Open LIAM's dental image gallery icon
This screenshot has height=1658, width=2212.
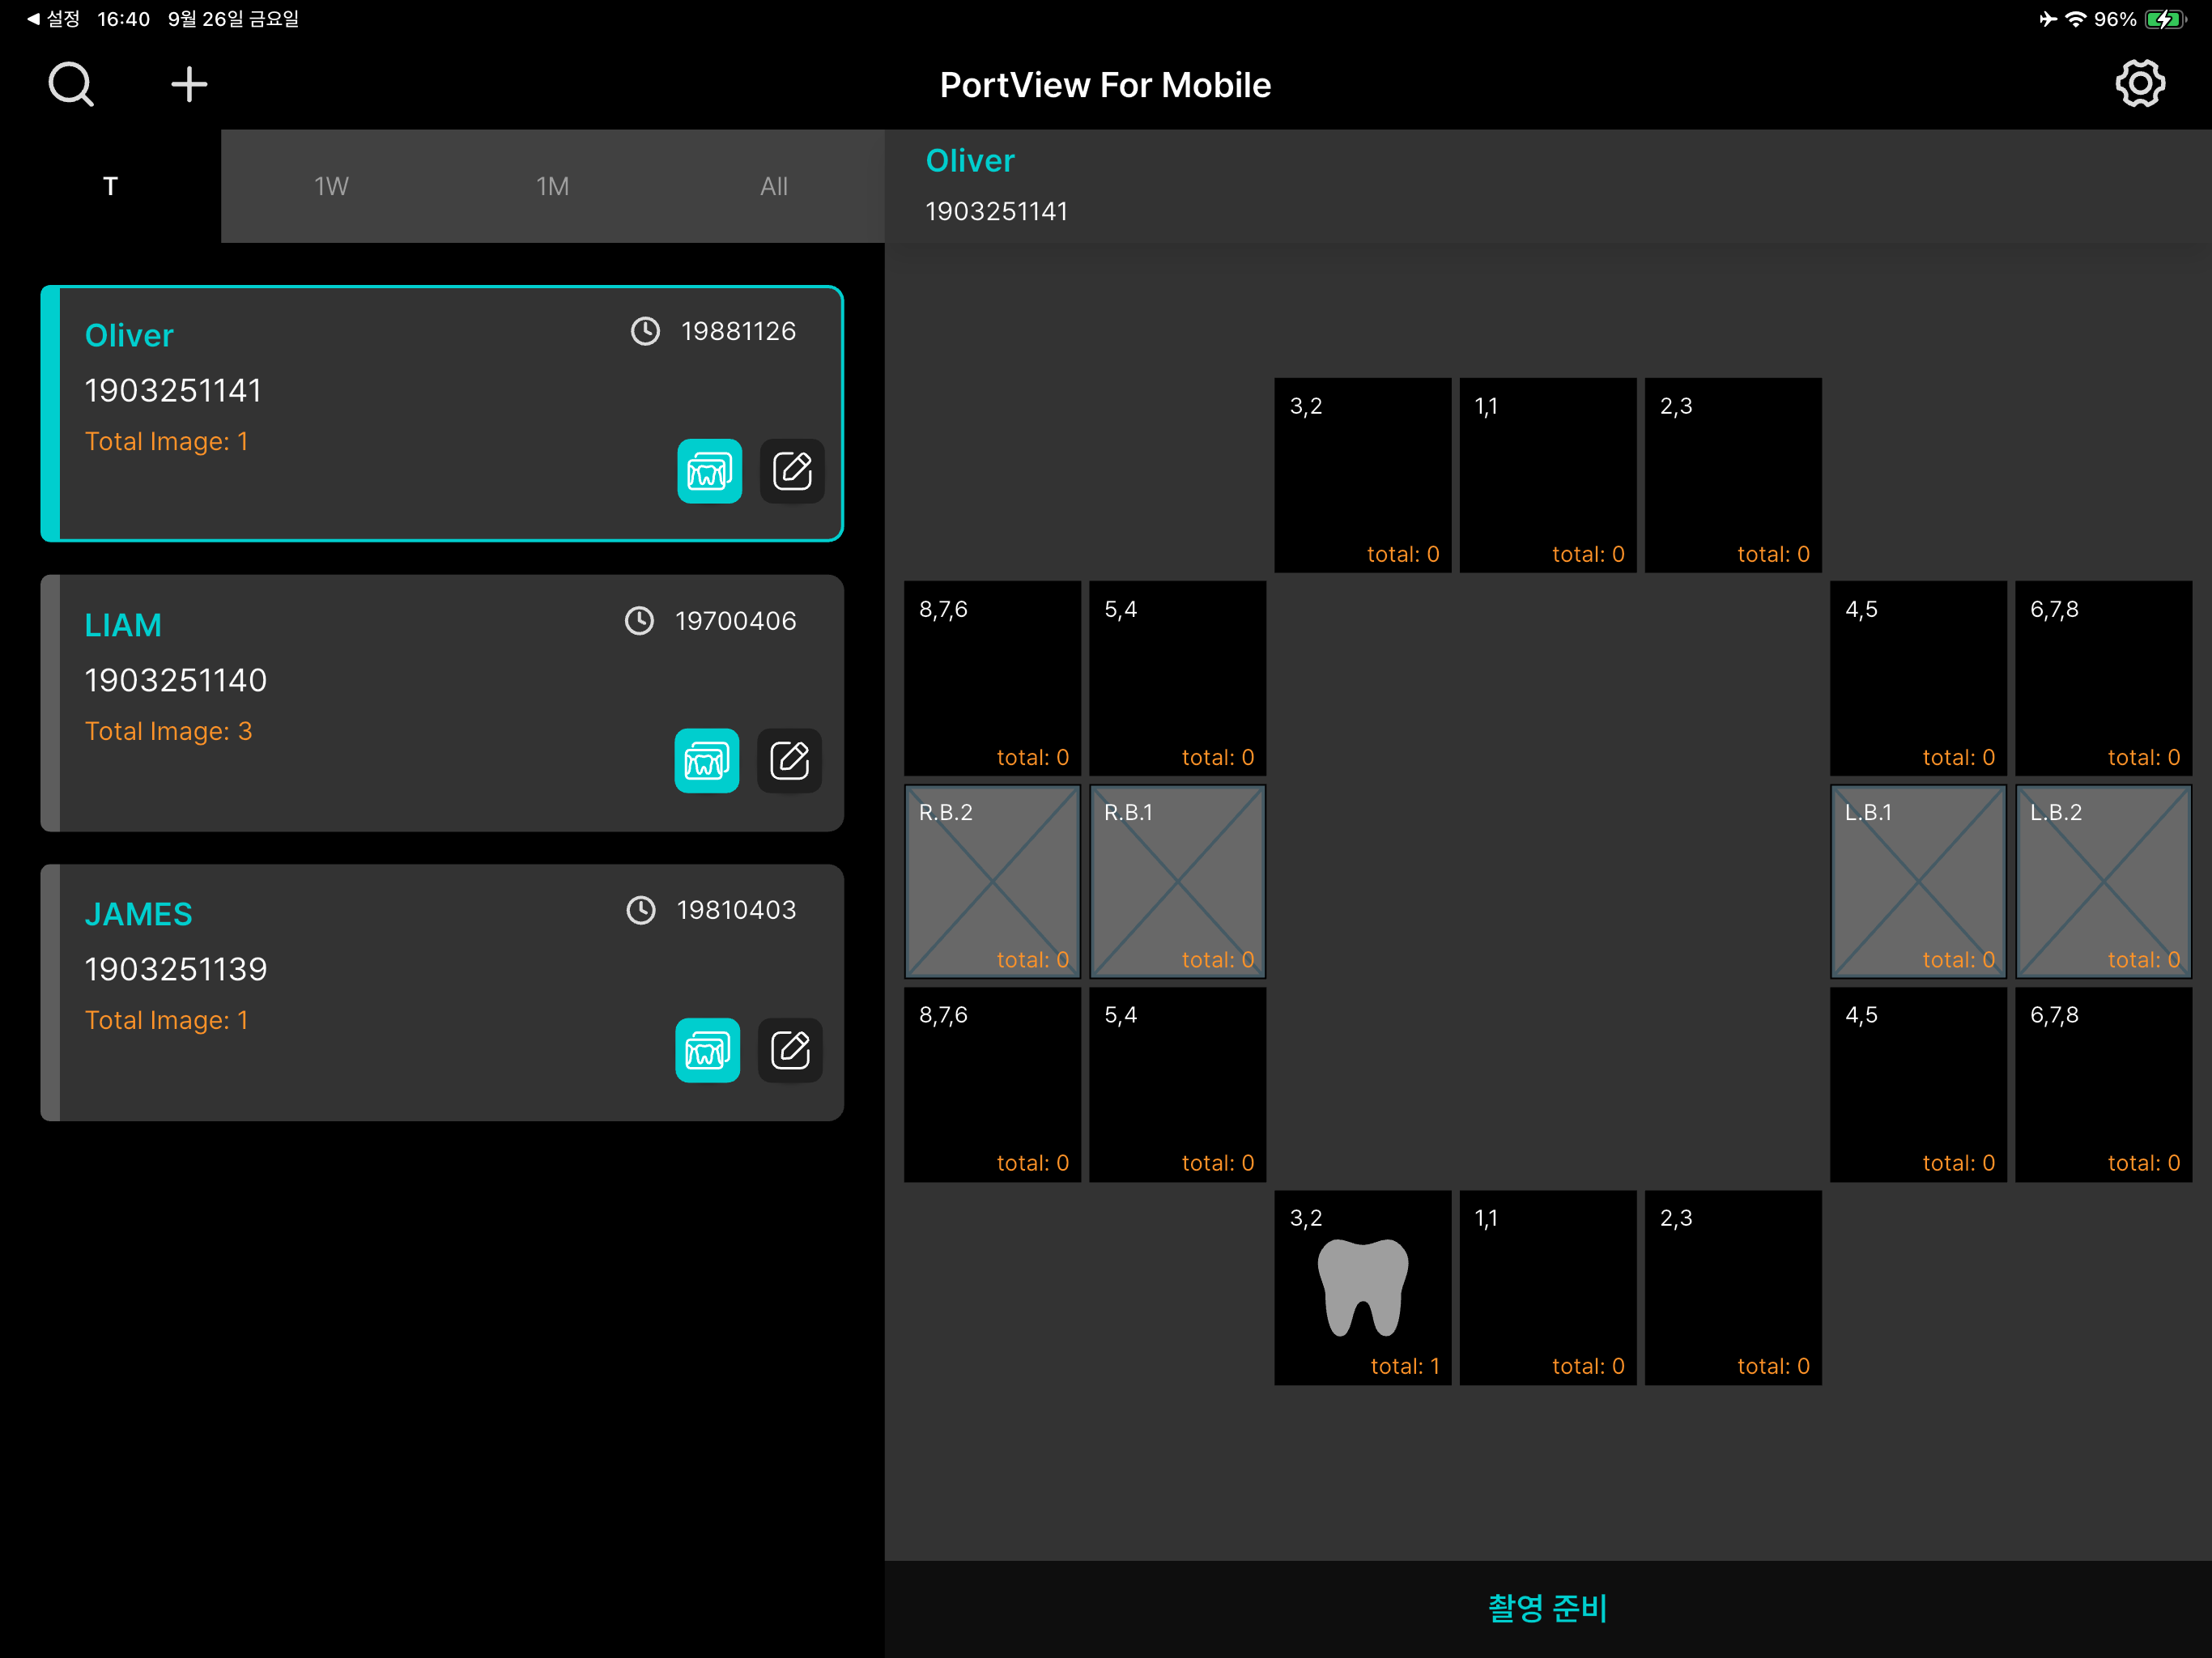coord(707,761)
